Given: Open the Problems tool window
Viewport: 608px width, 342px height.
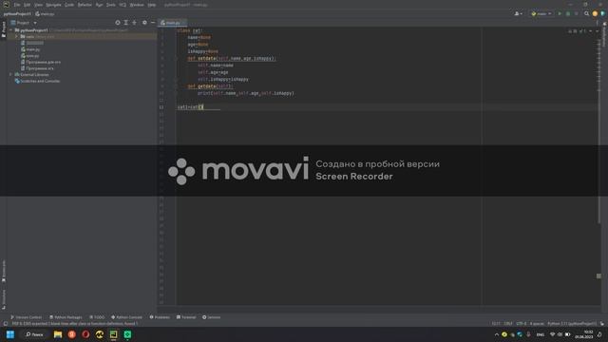Looking at the screenshot, I should point(160,317).
